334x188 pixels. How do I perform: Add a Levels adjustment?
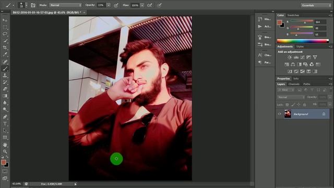pos(296,57)
